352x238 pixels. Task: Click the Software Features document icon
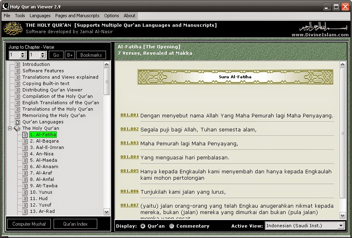pos(17,71)
